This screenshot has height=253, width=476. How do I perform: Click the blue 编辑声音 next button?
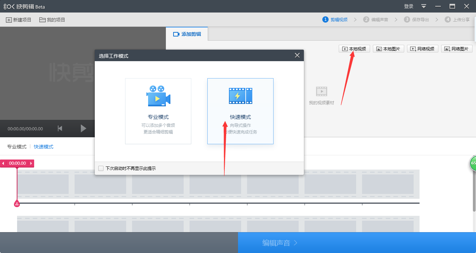pyautogui.click(x=357, y=243)
